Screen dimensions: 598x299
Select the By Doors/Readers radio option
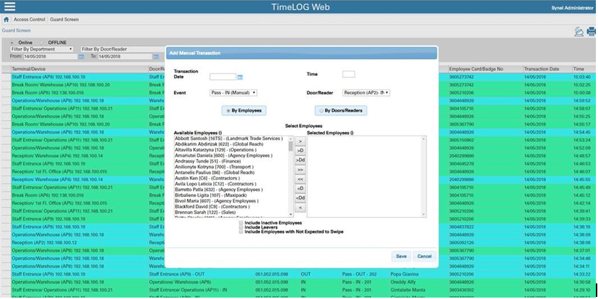(321, 111)
